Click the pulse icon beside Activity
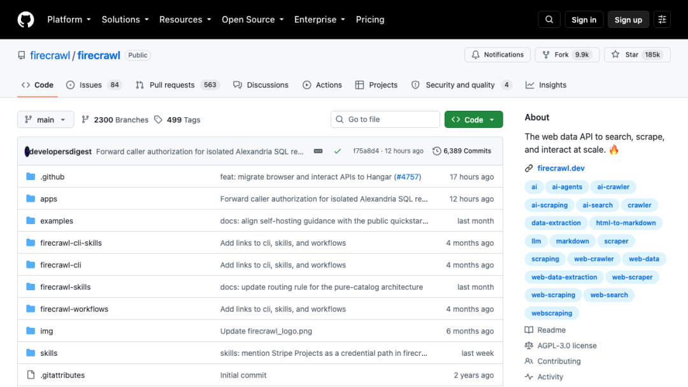Viewport: 688px width, 387px height. coord(529,376)
